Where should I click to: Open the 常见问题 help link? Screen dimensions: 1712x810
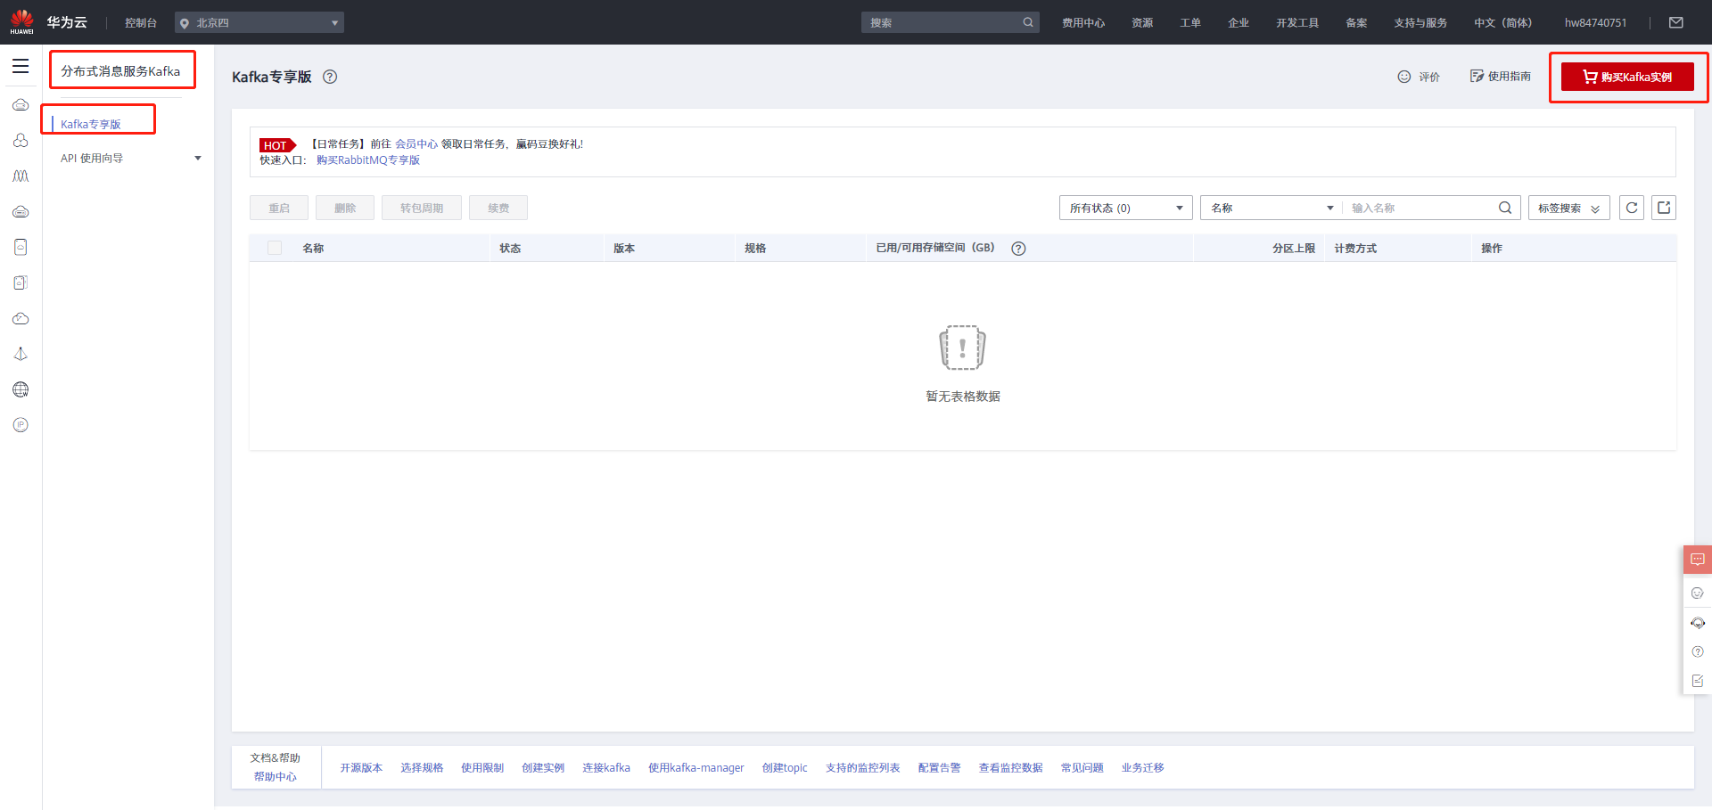pos(1082,768)
